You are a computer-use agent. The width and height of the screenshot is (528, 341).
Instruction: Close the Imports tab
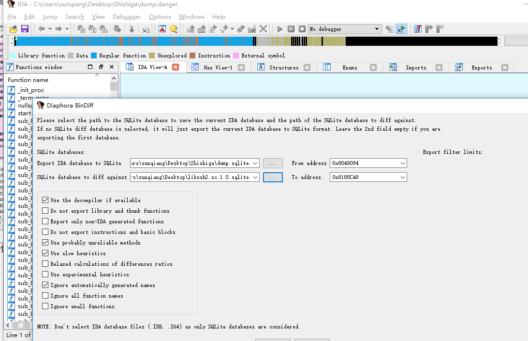coord(439,68)
